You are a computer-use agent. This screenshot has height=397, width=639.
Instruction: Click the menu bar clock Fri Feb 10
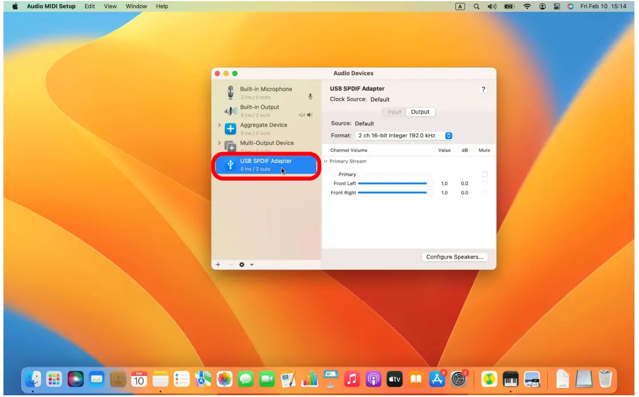point(604,6)
